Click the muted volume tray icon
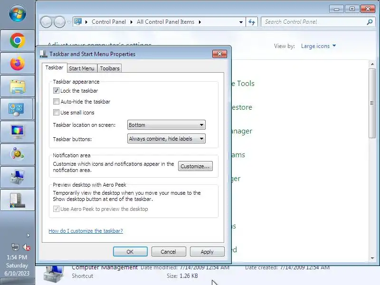Screen dimensions: 380x285 27,247
